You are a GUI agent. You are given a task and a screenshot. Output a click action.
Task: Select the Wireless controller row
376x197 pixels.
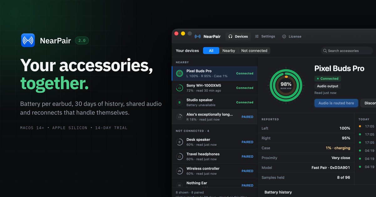[x=215, y=171]
